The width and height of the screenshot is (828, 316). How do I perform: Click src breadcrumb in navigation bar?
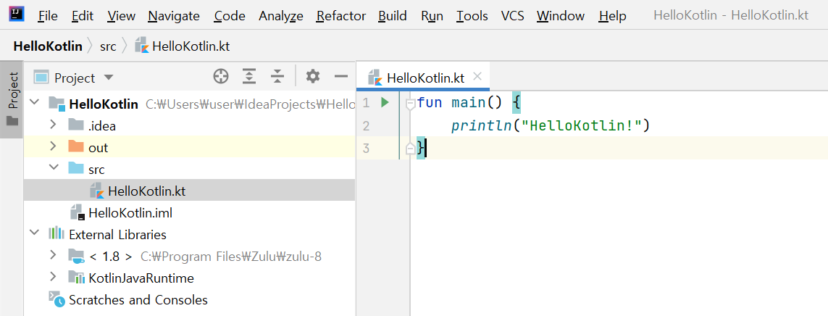click(x=108, y=46)
